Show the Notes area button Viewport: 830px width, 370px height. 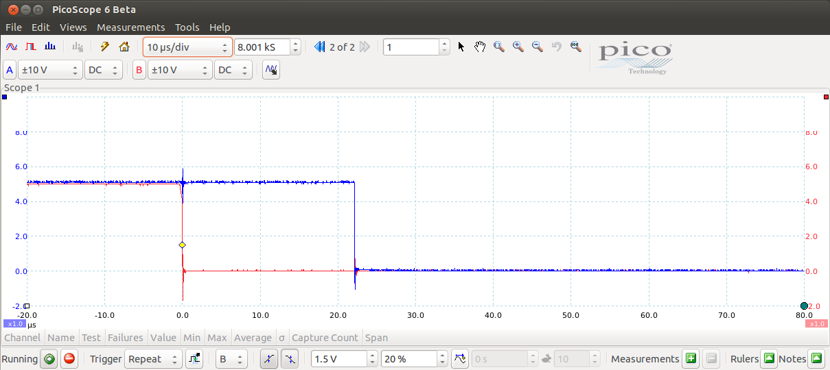[816, 358]
